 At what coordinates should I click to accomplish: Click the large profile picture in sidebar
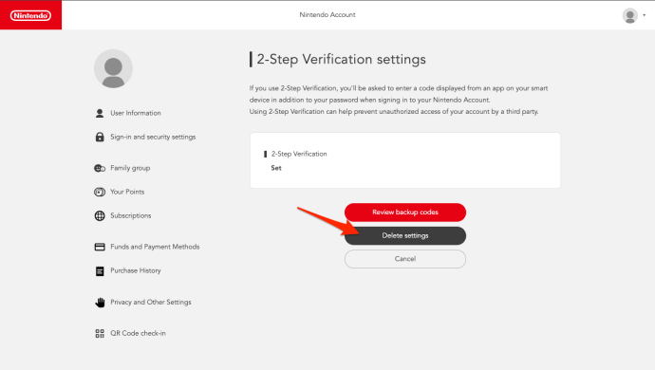(x=113, y=69)
